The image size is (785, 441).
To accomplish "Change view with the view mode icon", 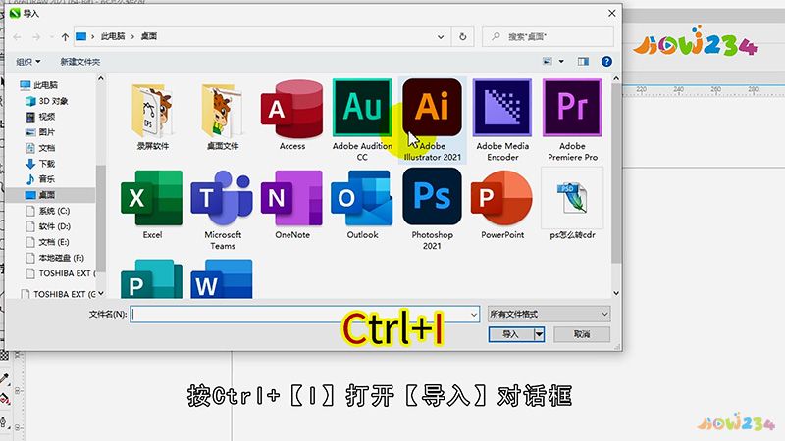I will [548, 61].
